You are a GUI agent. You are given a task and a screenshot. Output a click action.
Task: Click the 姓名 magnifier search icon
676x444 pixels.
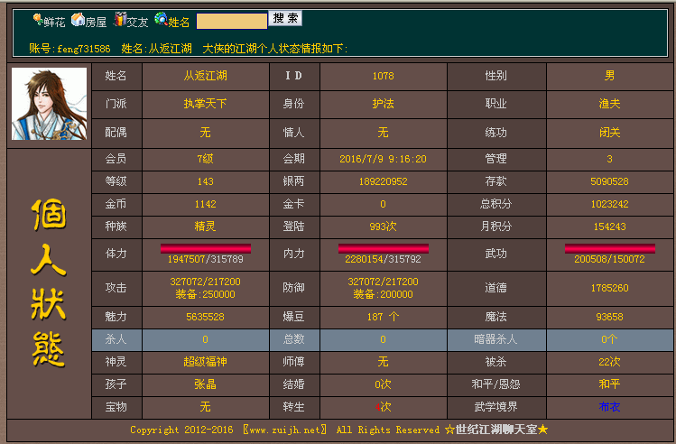coord(161,19)
